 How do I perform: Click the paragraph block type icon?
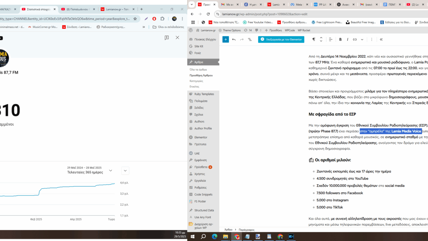314,39
